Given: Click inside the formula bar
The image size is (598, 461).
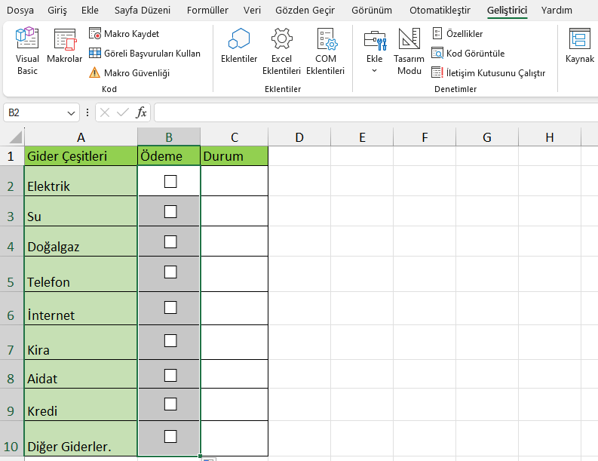Looking at the screenshot, I should [x=376, y=112].
